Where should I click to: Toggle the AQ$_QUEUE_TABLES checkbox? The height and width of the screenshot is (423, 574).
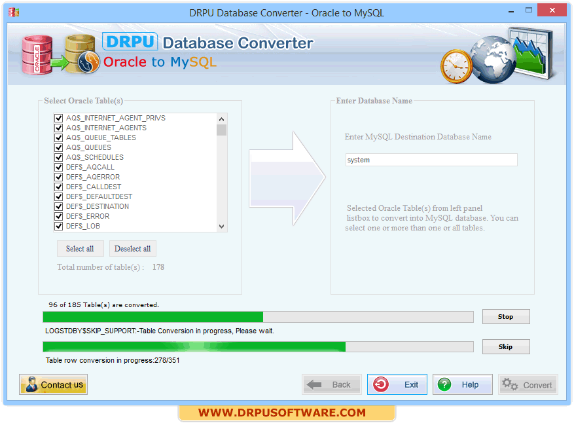click(58, 138)
